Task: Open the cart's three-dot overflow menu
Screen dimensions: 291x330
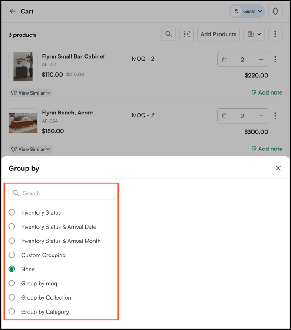Action: [x=275, y=34]
